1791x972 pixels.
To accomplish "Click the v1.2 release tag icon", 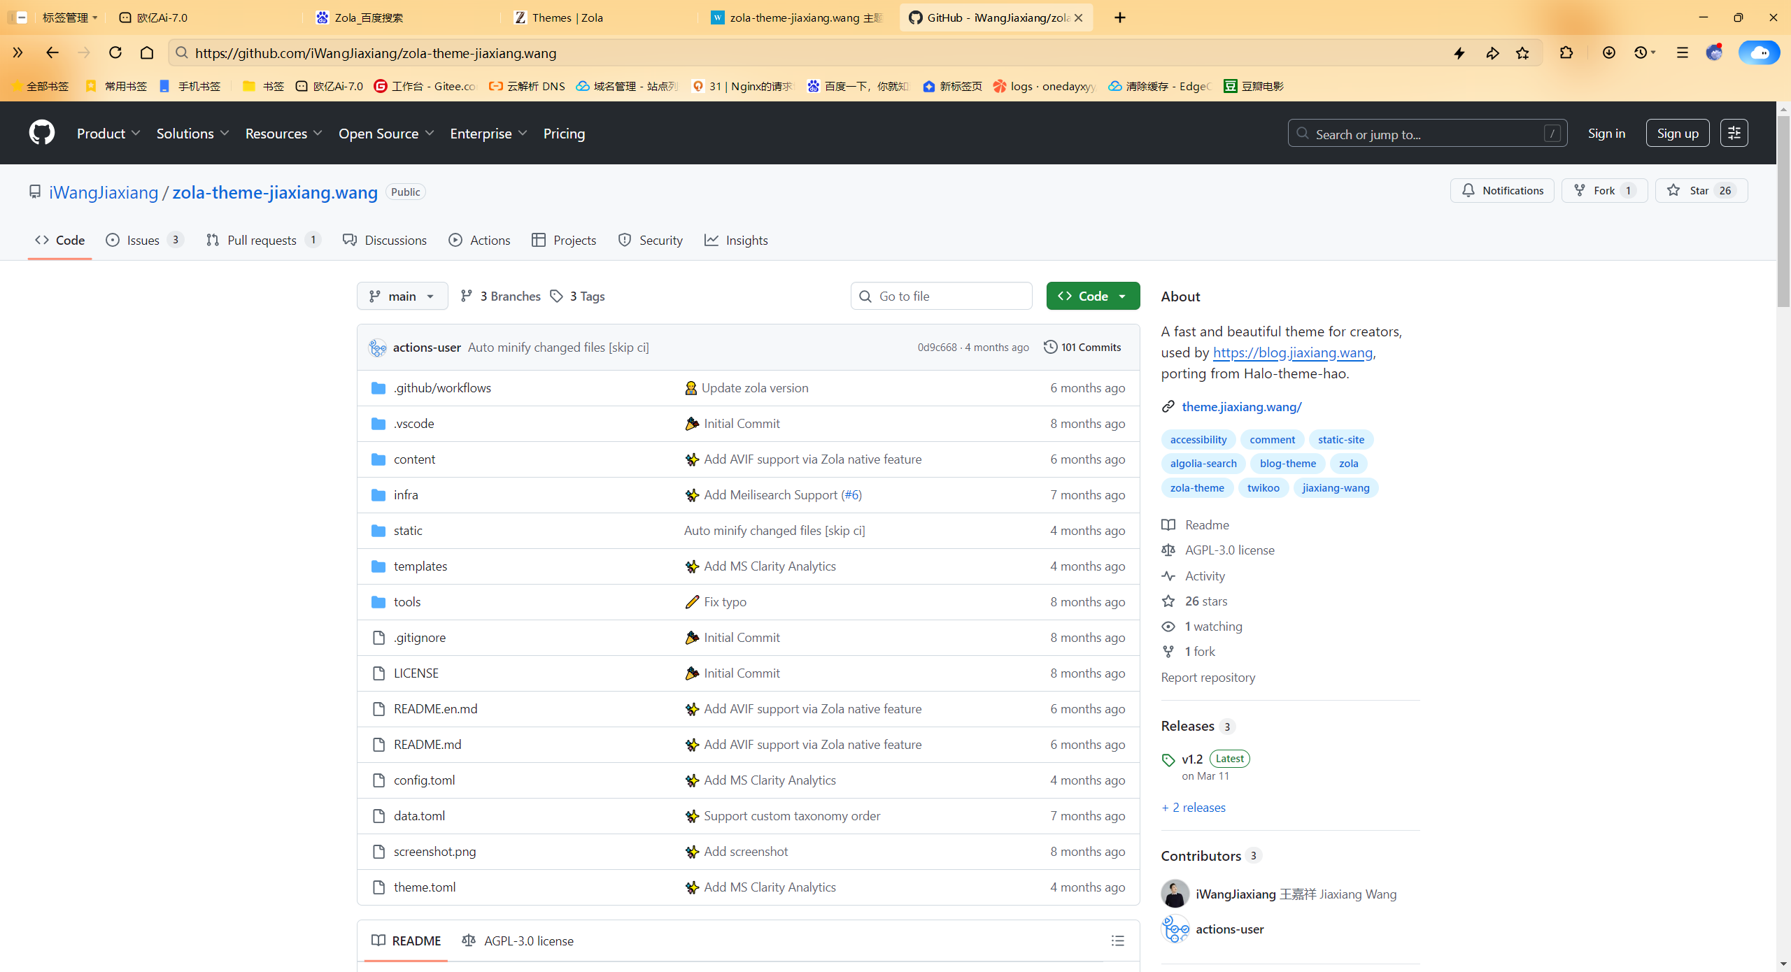I will (x=1168, y=759).
